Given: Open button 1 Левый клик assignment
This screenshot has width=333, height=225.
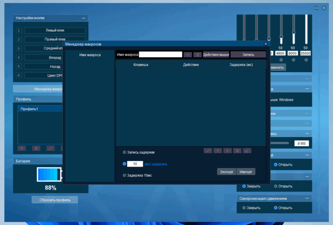Looking at the screenshot, I should [55, 30].
